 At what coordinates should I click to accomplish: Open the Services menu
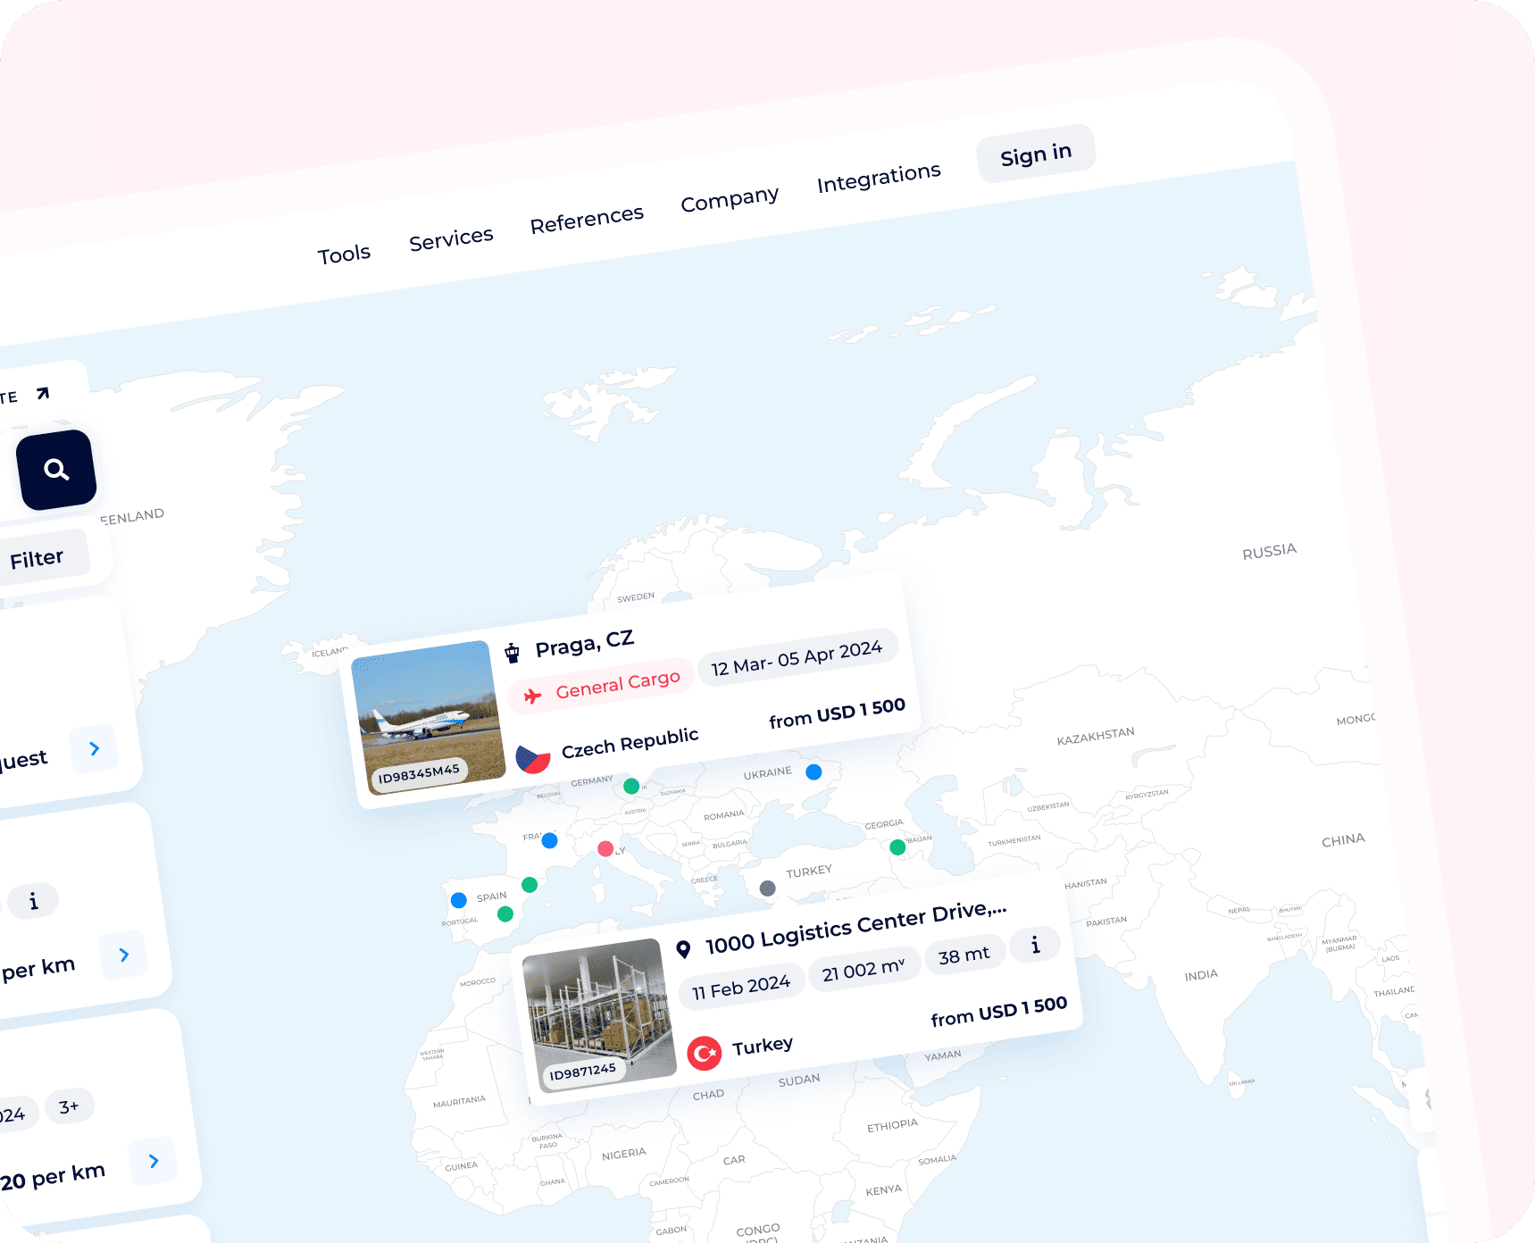coord(451,238)
